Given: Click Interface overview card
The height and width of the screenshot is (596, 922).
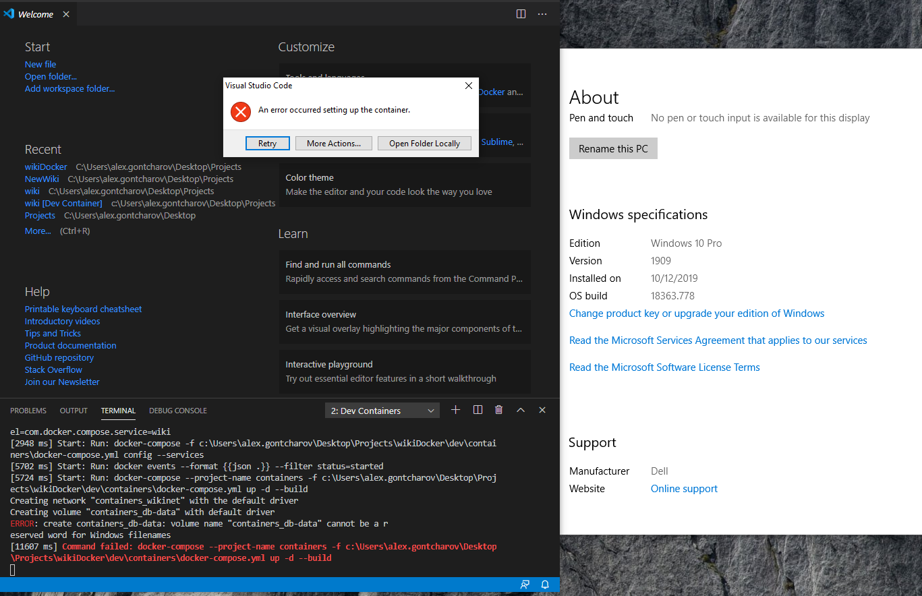Looking at the screenshot, I should pos(405,322).
